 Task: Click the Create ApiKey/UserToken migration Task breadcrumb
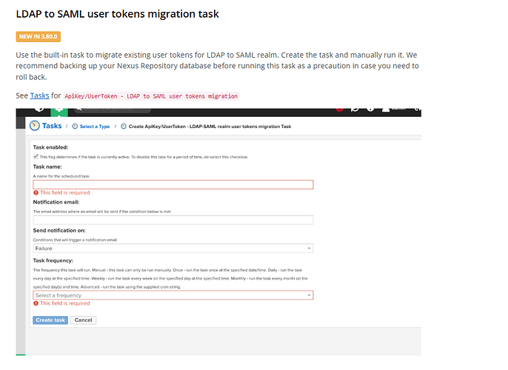click(x=210, y=127)
